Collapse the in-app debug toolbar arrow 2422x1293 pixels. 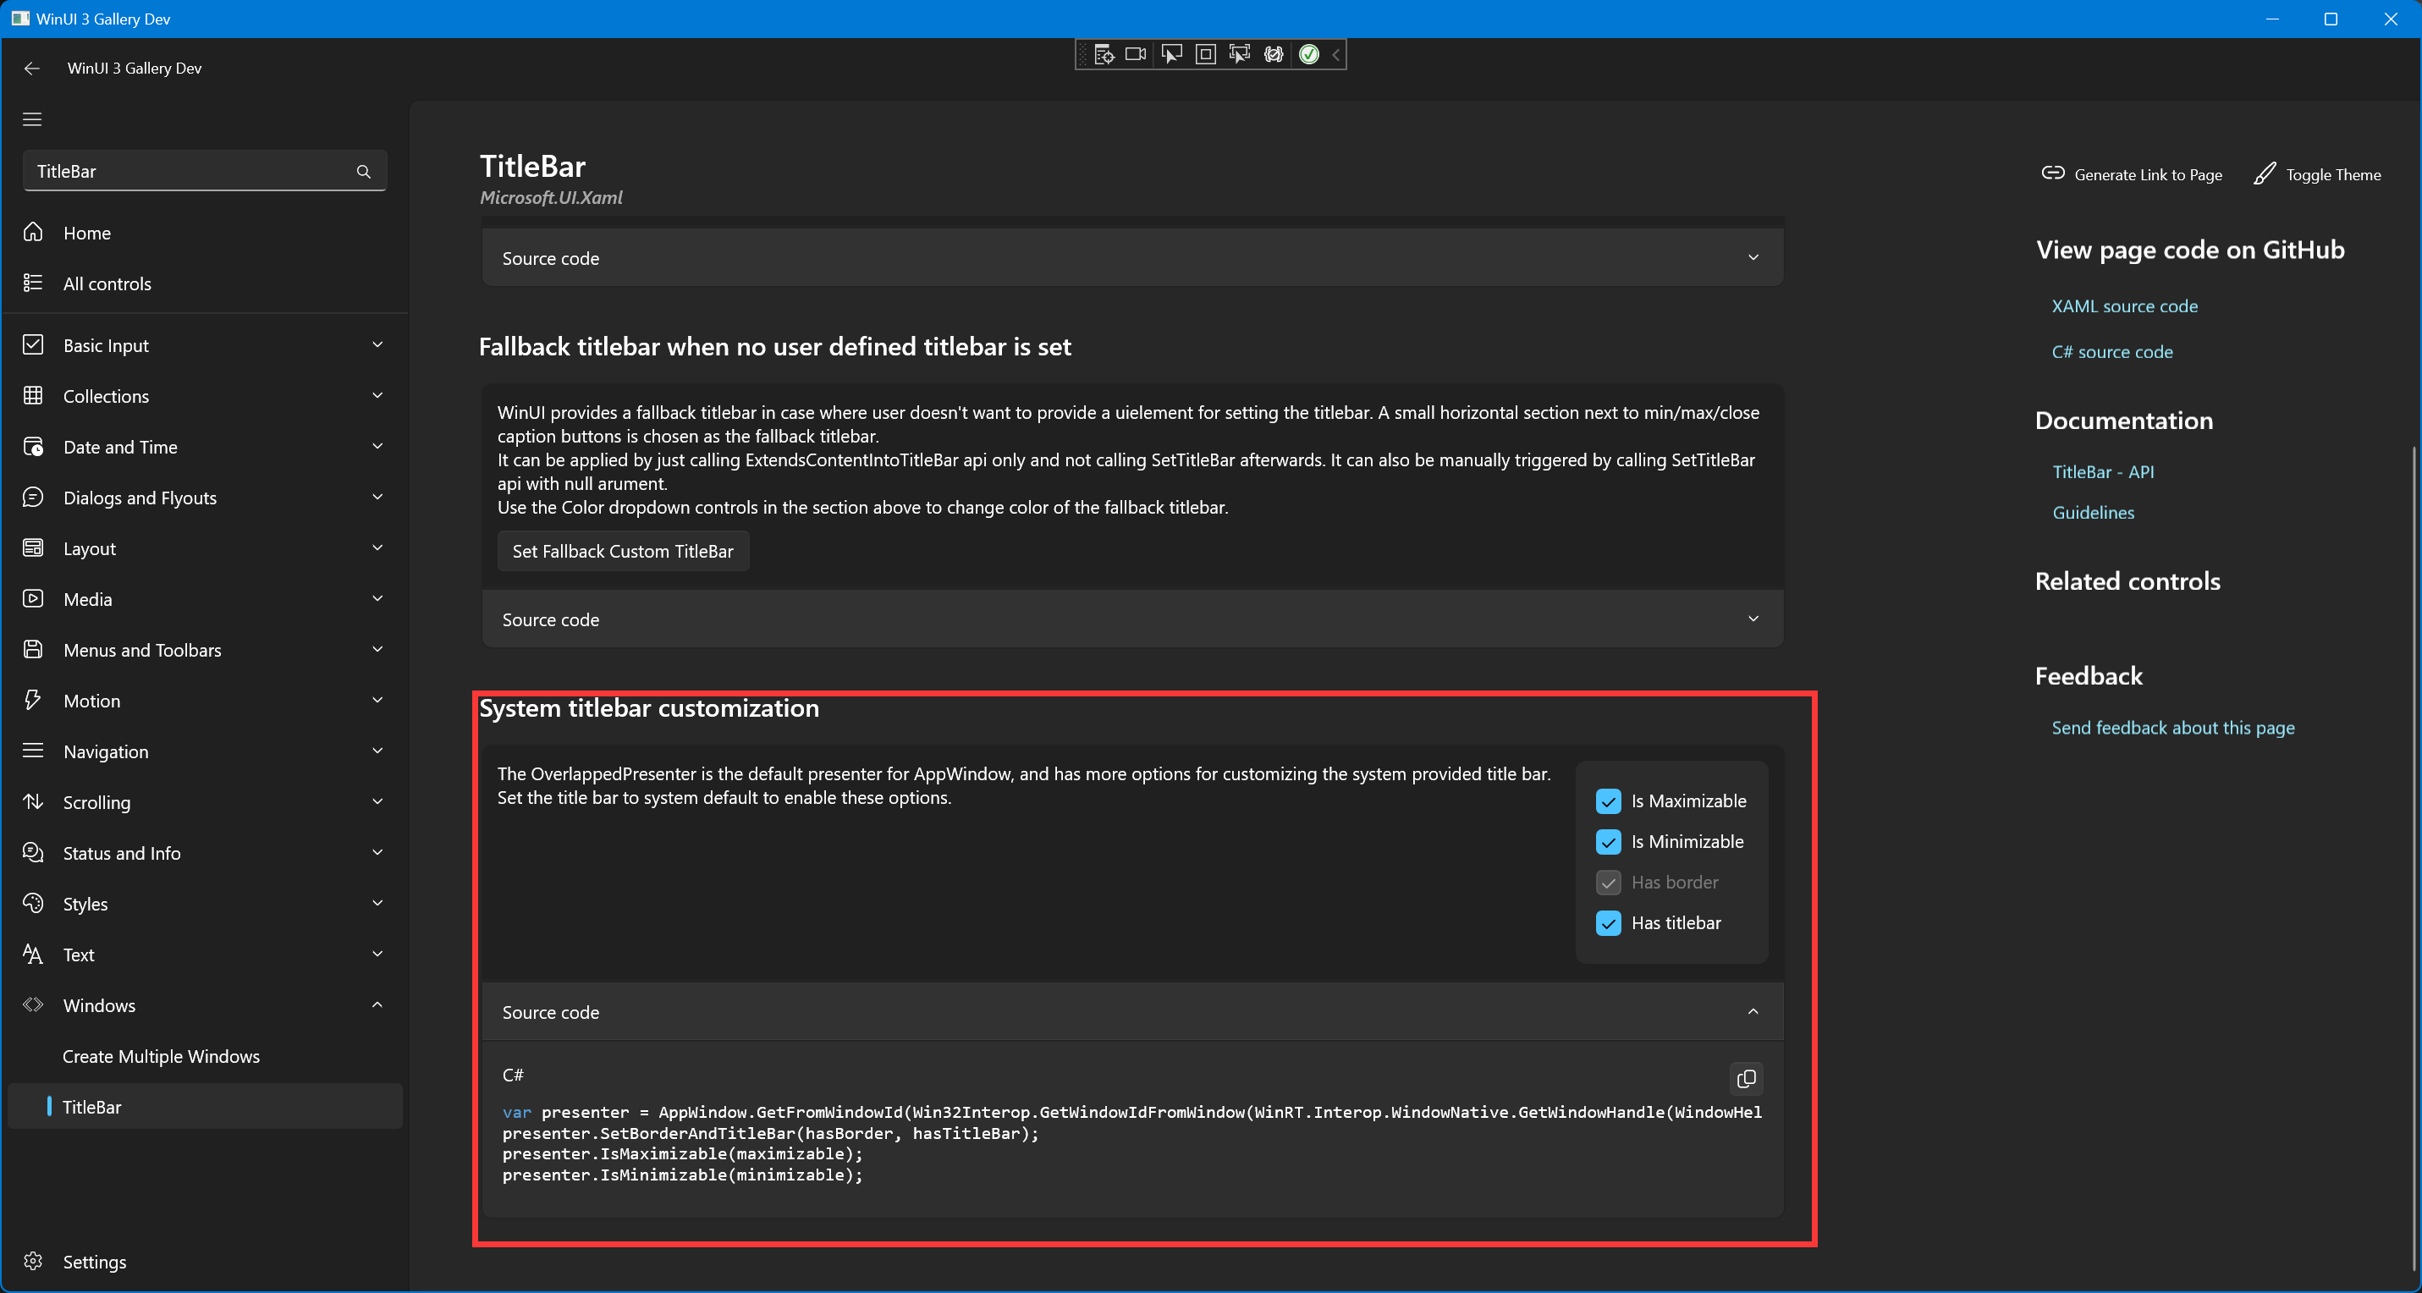click(x=1336, y=54)
